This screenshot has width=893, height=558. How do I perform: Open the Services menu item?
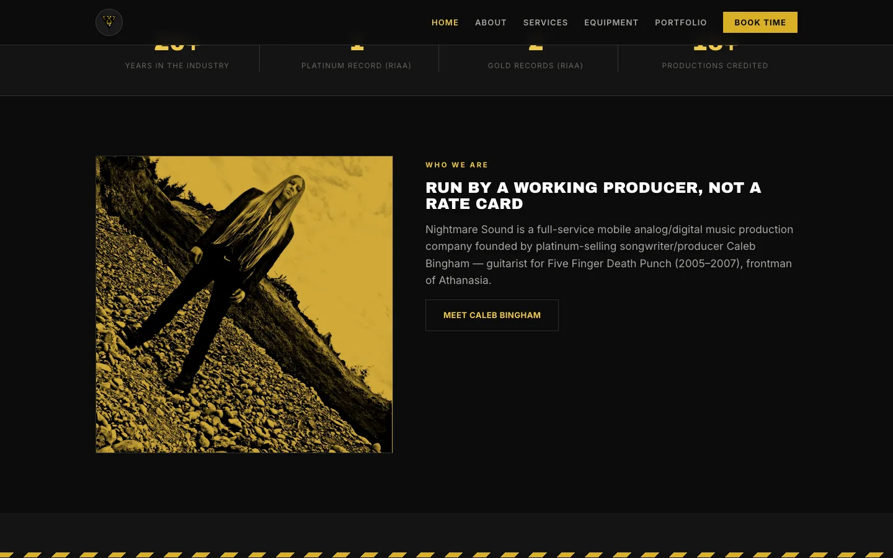point(546,22)
